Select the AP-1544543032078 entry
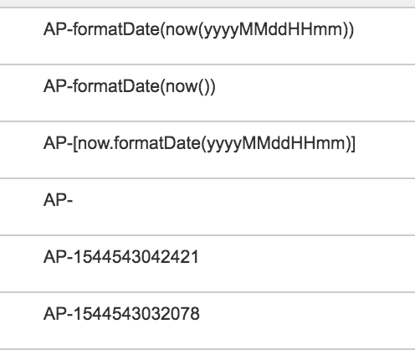 click(207, 321)
